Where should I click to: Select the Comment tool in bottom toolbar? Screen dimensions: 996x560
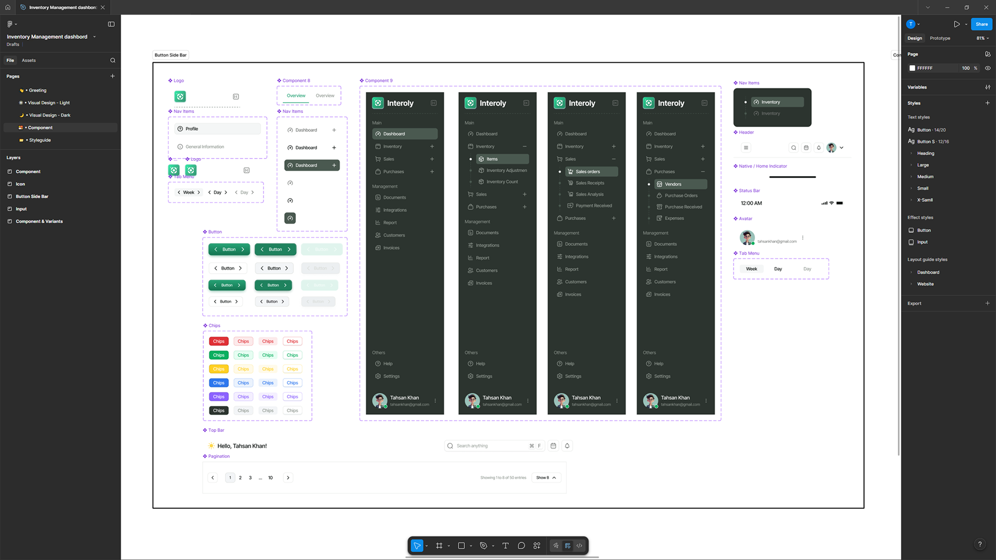[x=521, y=545]
